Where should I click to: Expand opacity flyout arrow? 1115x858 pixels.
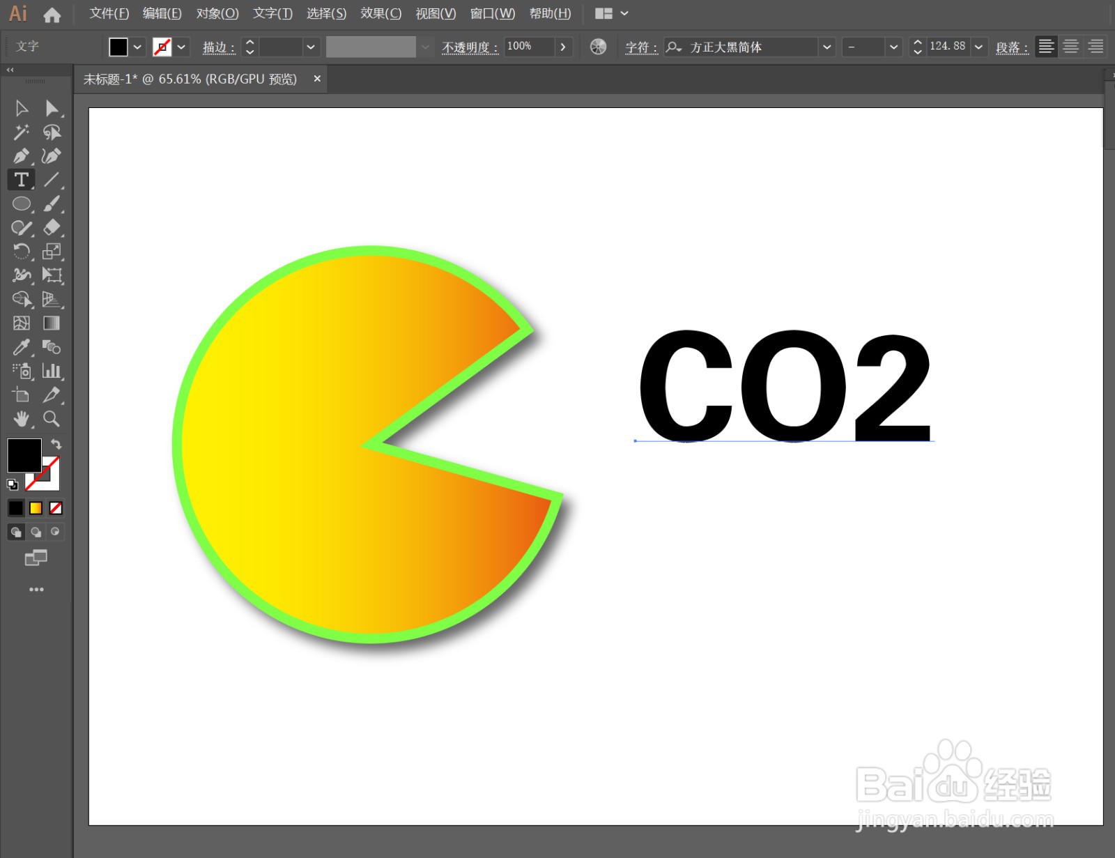coord(563,47)
